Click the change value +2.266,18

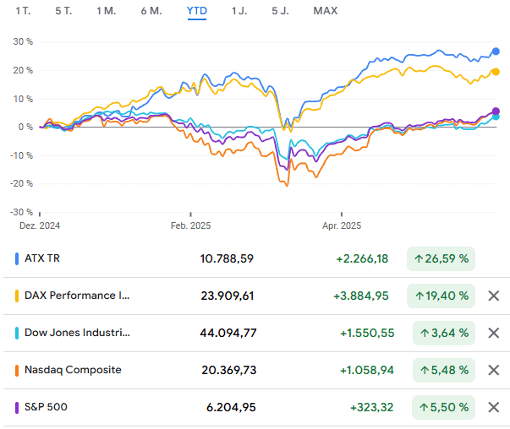pos(362,258)
